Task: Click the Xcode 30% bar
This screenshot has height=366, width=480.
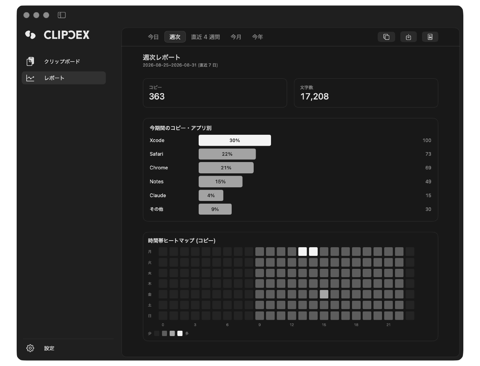Action: (x=235, y=140)
